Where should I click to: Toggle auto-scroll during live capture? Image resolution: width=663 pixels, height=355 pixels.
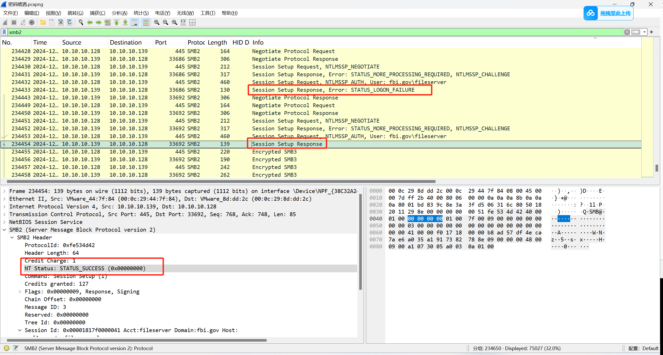[135, 23]
